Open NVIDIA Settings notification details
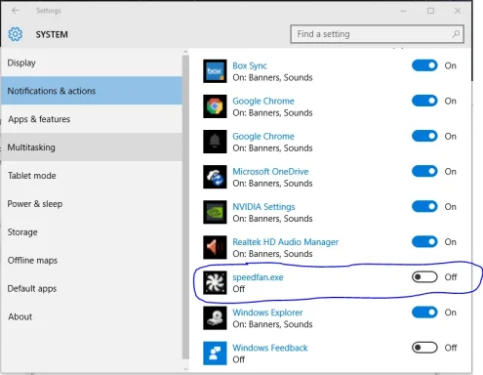The height and width of the screenshot is (375, 483). (263, 207)
